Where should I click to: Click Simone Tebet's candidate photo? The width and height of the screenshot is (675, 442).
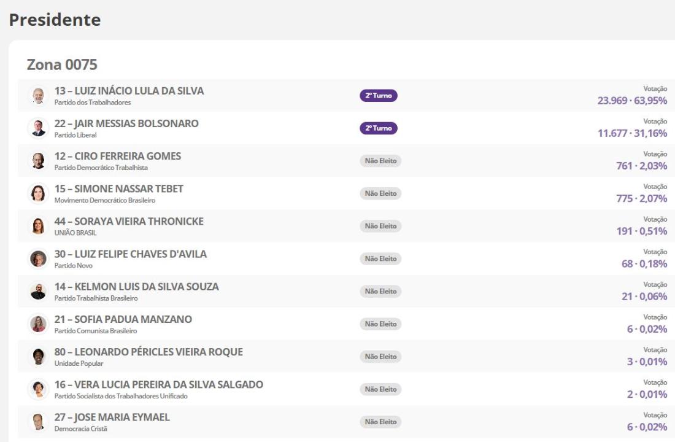pyautogui.click(x=38, y=193)
